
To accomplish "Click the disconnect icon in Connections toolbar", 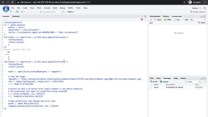I will coord(192,19).
